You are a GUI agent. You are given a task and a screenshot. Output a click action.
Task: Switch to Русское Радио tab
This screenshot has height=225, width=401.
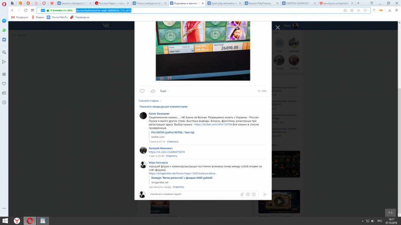[111, 3]
